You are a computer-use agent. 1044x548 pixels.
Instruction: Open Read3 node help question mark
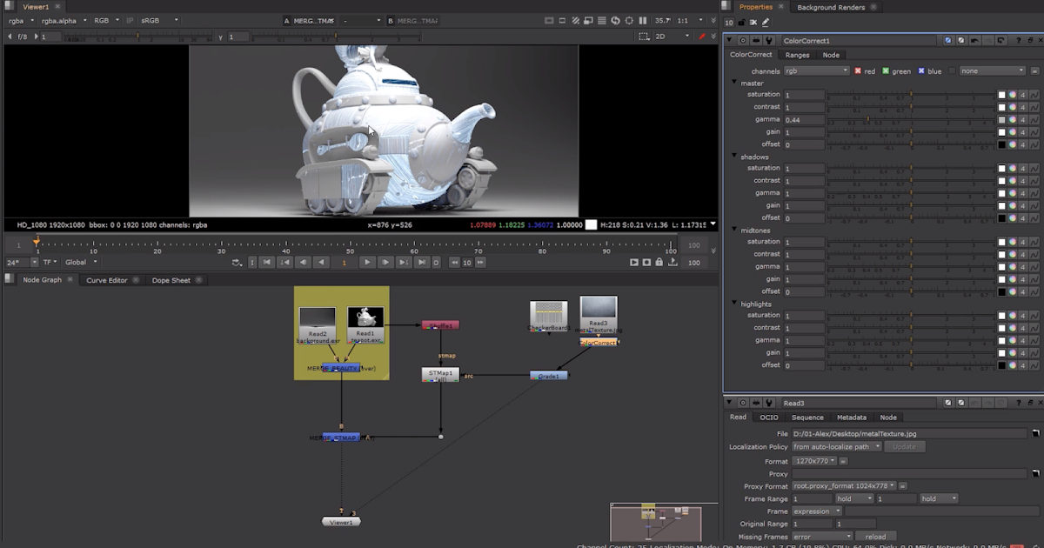1018,403
